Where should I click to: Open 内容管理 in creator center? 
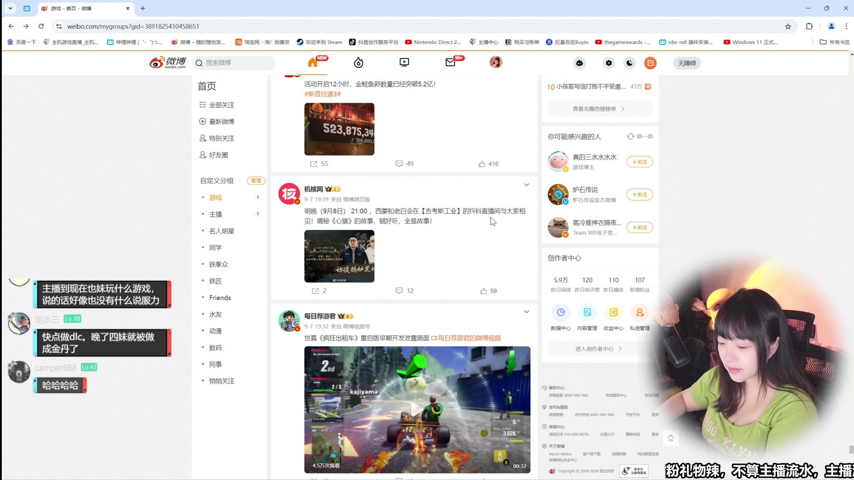click(x=587, y=317)
